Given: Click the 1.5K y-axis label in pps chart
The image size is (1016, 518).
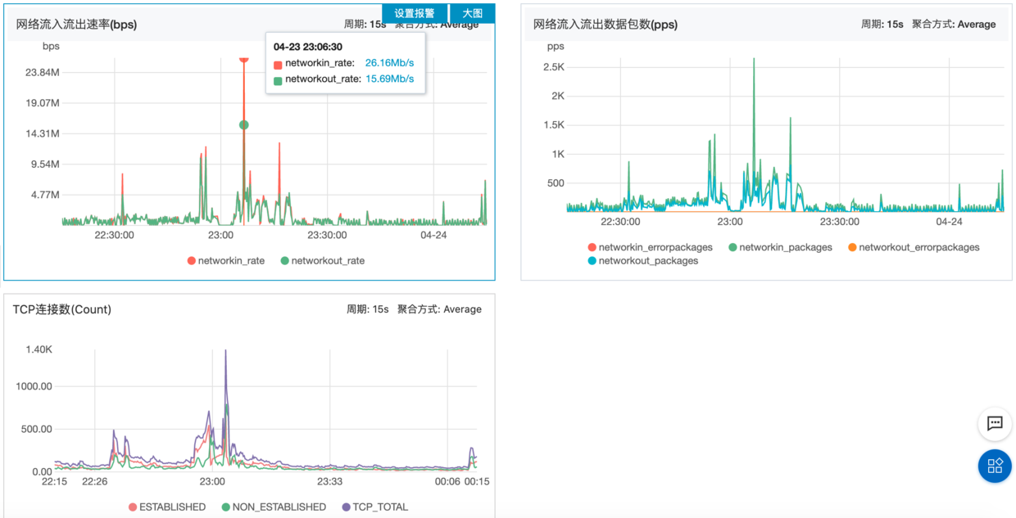Looking at the screenshot, I should pyautogui.click(x=554, y=124).
